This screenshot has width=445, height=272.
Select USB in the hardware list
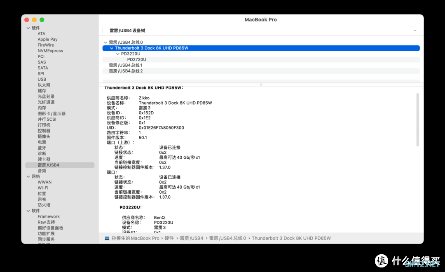pos(42,79)
